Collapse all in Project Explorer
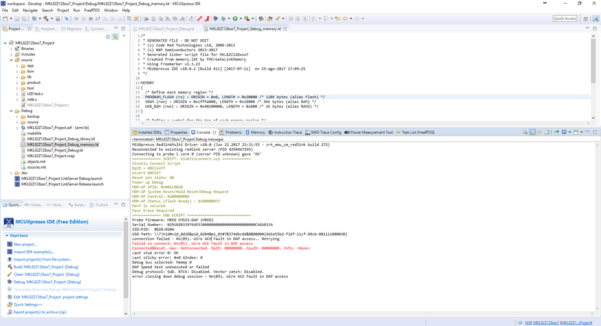Image resolution: width=601 pixels, height=326 pixels. coord(108,37)
